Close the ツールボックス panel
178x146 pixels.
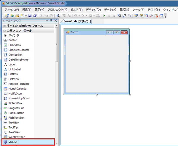click(56, 21)
